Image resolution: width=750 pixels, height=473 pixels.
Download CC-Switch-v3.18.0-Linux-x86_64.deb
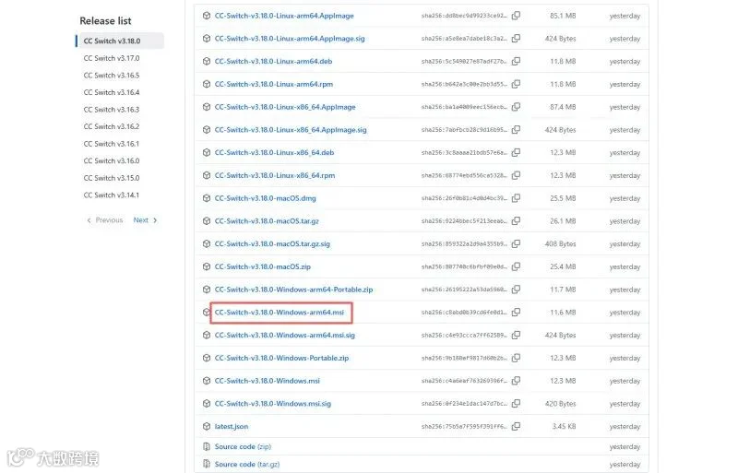pos(274,152)
